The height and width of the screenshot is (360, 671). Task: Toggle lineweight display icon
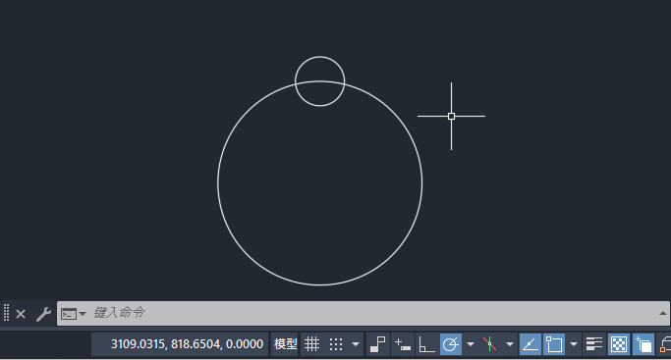(594, 344)
